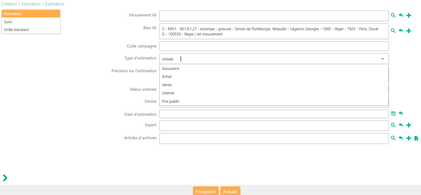The image size is (421, 195).
Task: Click the search icon for Mouvement lié
Action: (x=393, y=15)
